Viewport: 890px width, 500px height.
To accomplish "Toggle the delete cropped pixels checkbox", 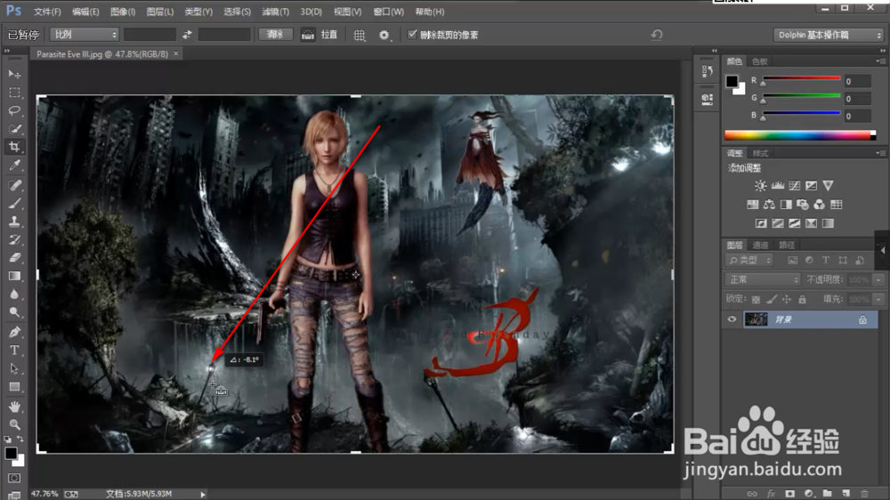I will pyautogui.click(x=412, y=35).
